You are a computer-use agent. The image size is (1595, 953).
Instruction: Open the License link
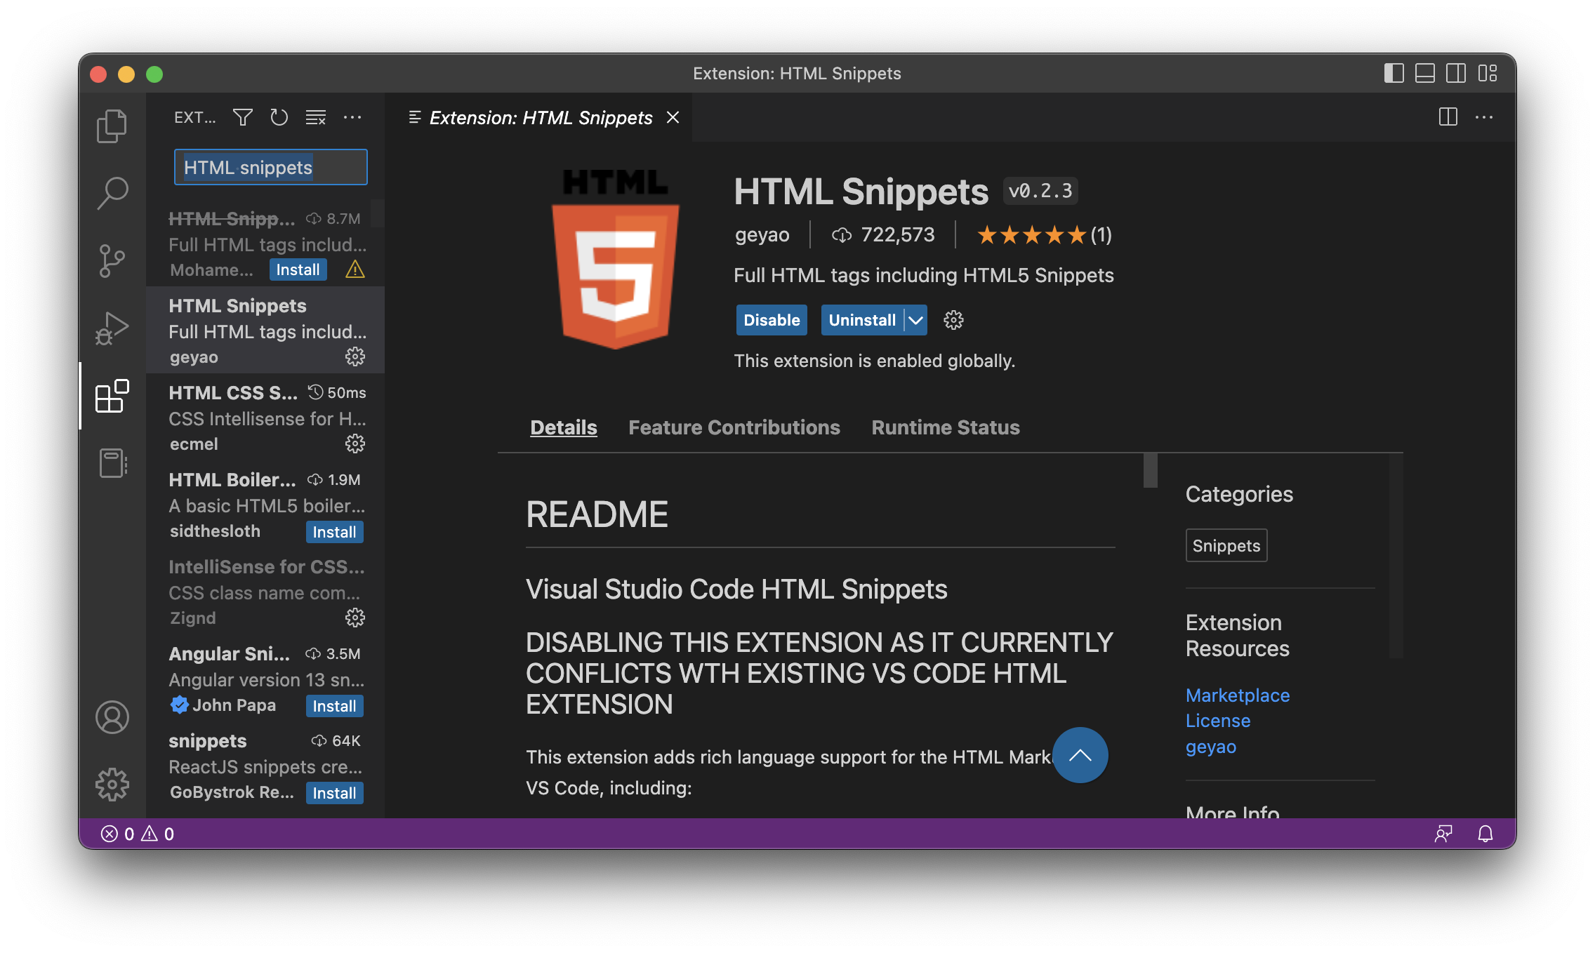(1218, 721)
